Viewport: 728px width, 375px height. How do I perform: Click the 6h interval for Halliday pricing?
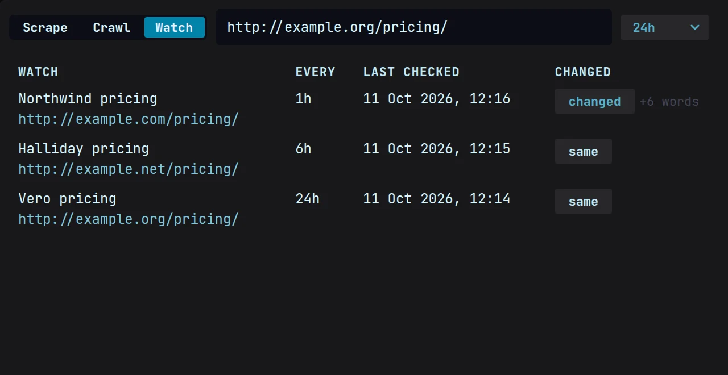(304, 149)
